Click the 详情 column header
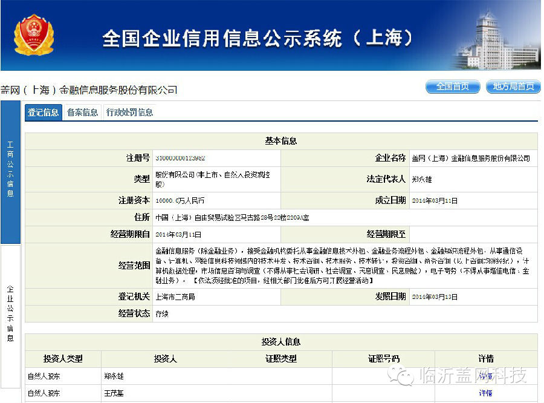Viewport: 544px width, 403px height. click(486, 359)
